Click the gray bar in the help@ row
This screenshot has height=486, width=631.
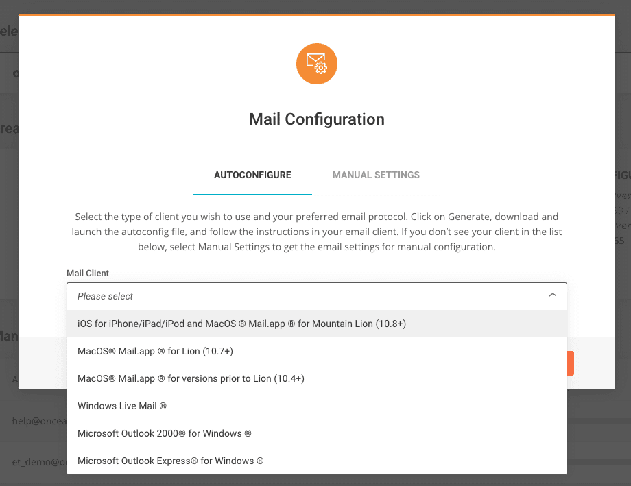598,421
